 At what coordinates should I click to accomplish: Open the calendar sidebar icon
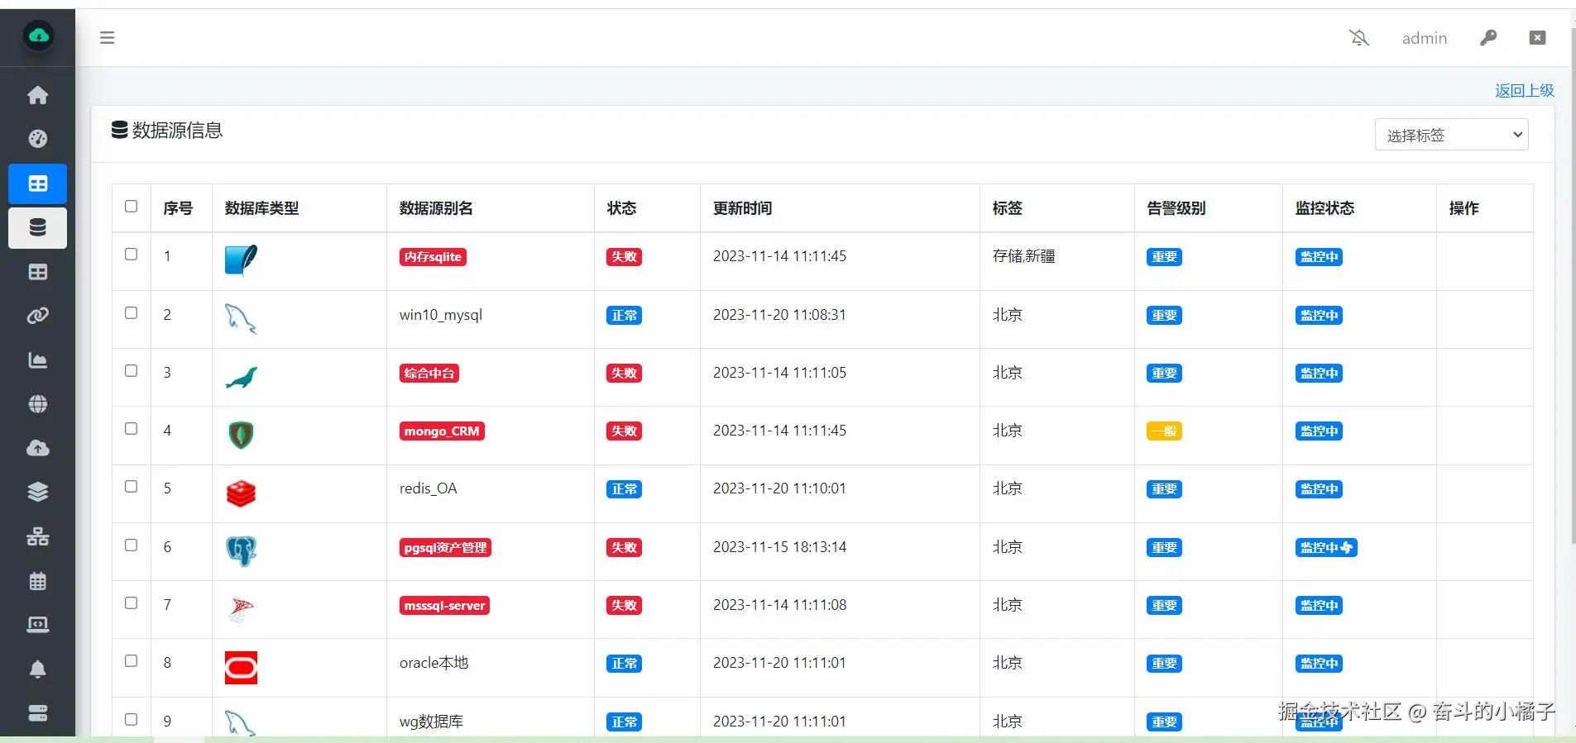(x=38, y=581)
